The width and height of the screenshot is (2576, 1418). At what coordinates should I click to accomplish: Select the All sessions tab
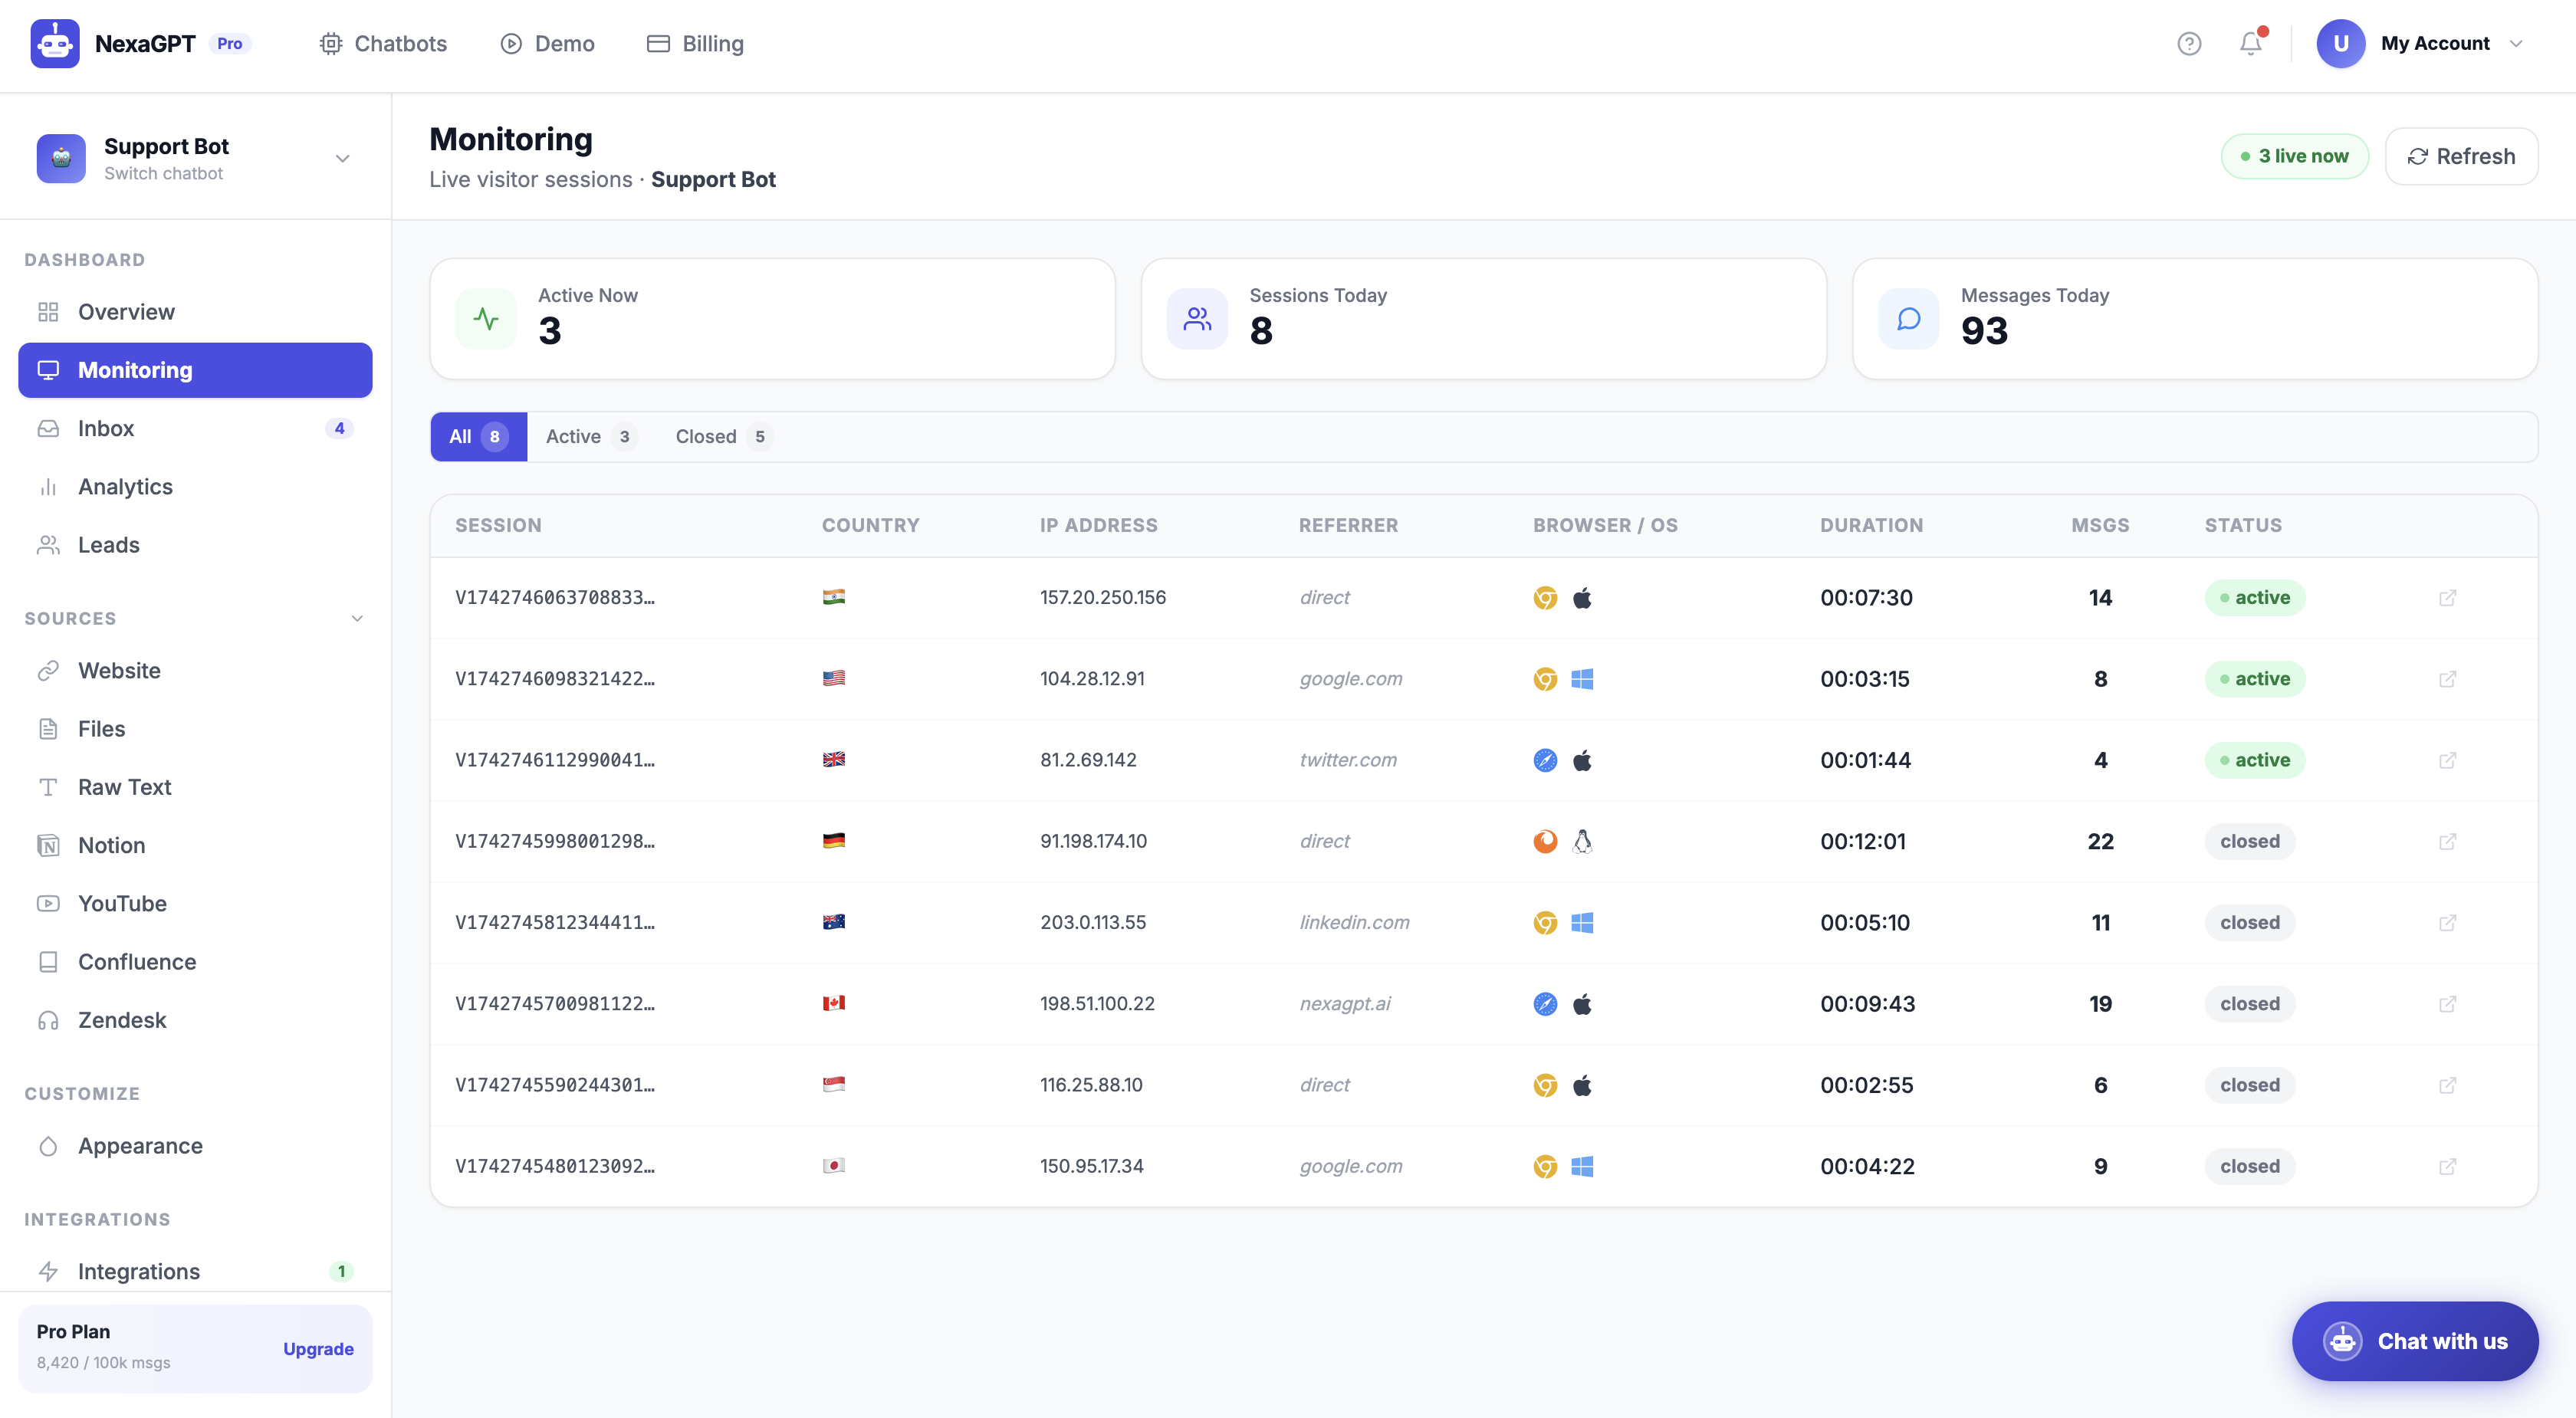[x=479, y=437]
